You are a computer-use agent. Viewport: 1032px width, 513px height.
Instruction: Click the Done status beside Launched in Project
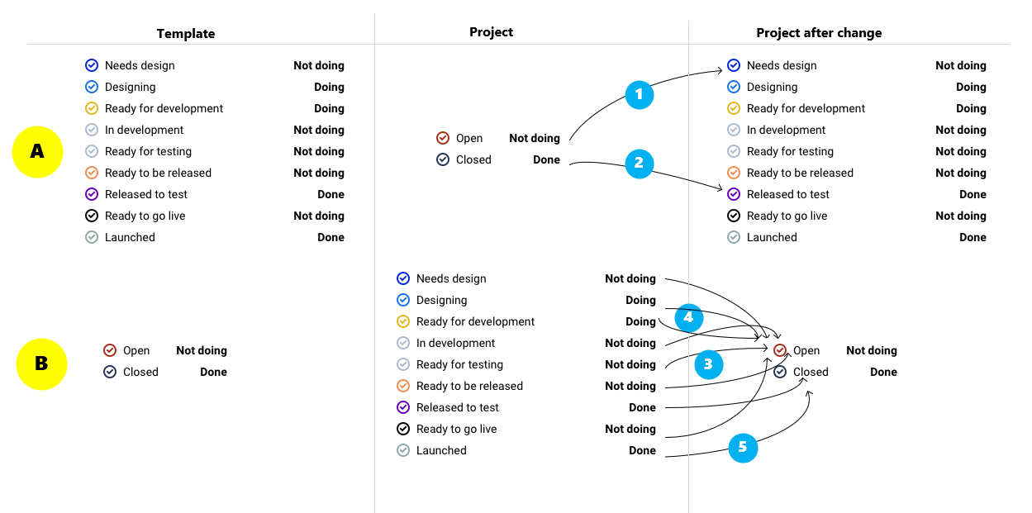[x=642, y=450]
